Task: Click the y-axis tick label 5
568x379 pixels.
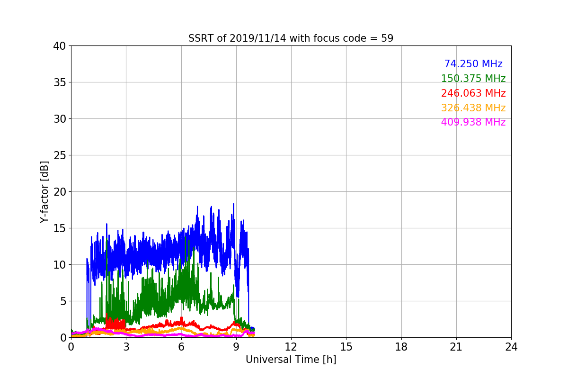Action: (x=62, y=301)
